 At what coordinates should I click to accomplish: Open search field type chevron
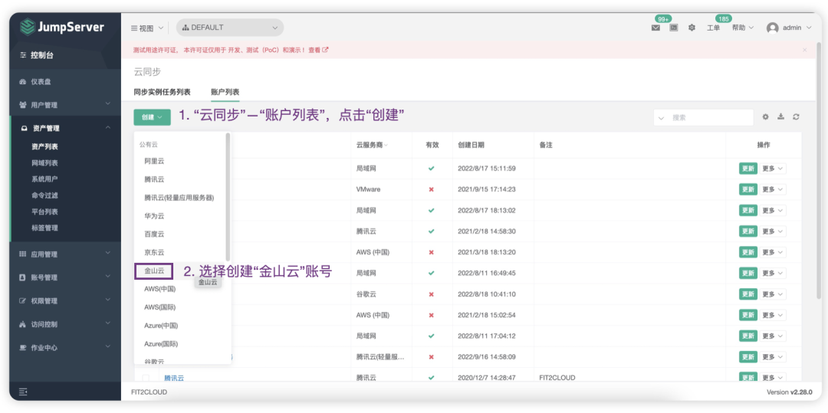pos(661,118)
